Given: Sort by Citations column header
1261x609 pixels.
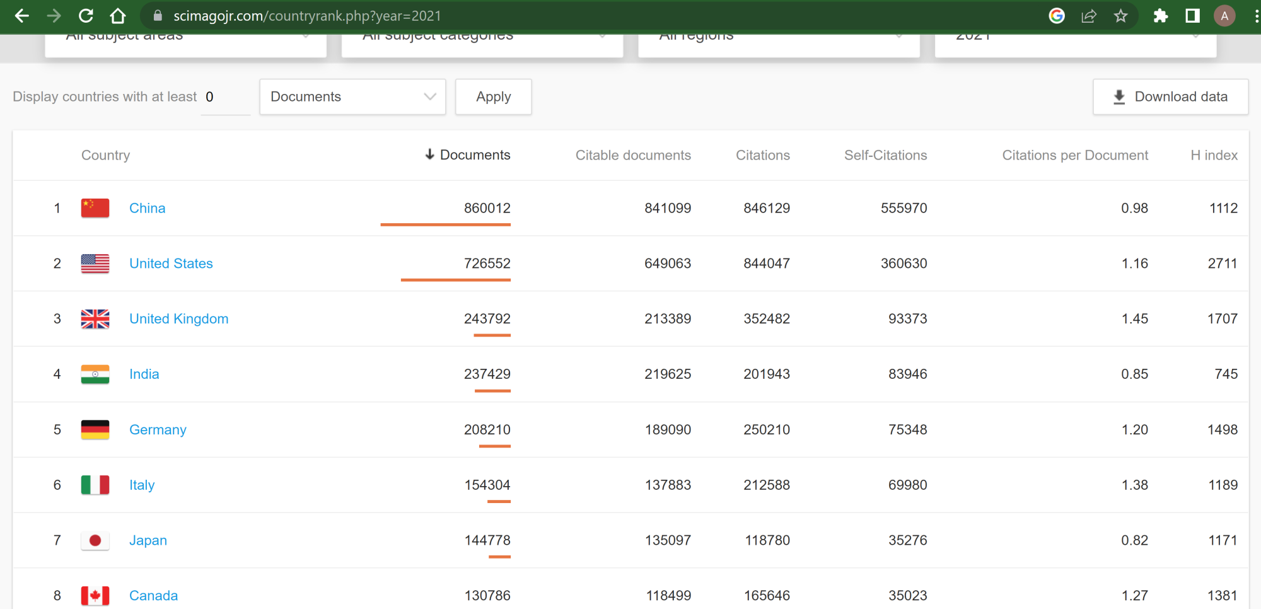Looking at the screenshot, I should click(x=763, y=155).
